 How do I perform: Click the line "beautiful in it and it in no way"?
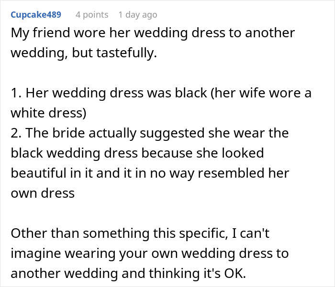149,173
